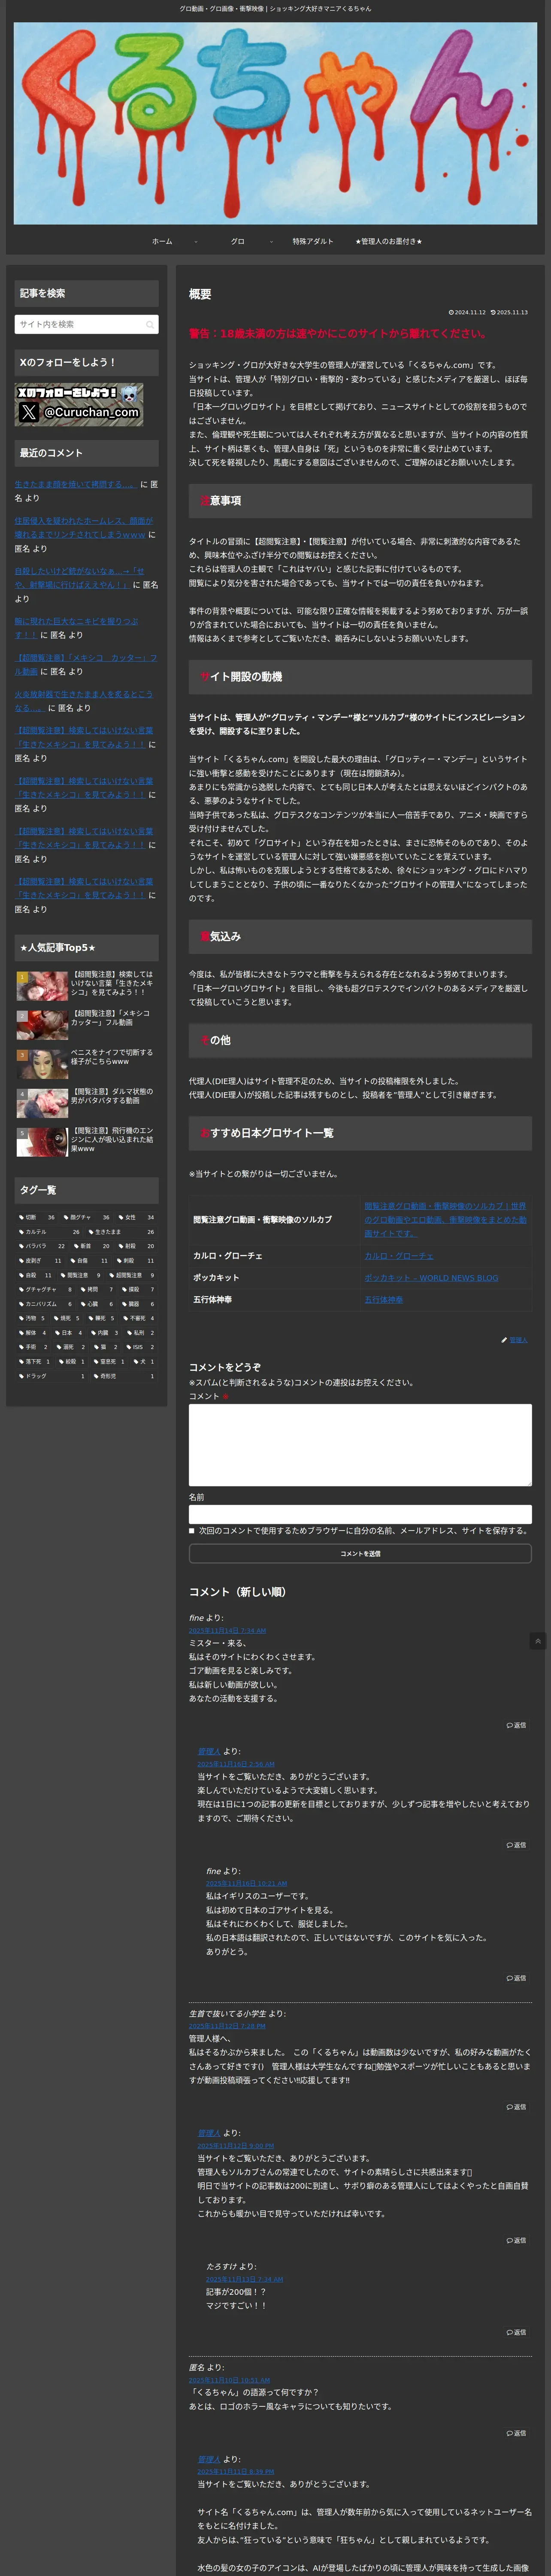Open the ISIS tag
Viewport: 551px width, 2576px height.
coord(140,1347)
